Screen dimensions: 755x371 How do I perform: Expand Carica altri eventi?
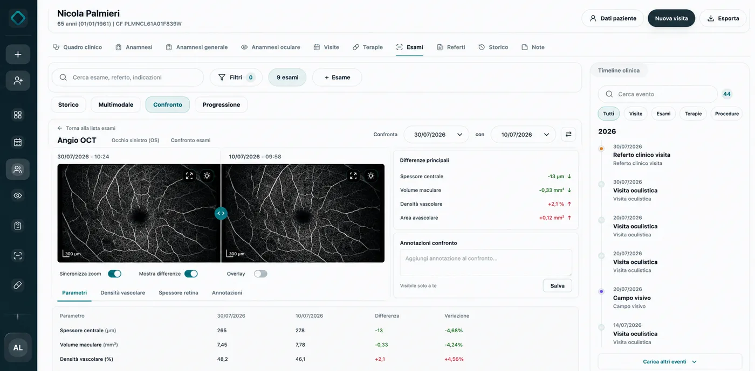[669, 362]
